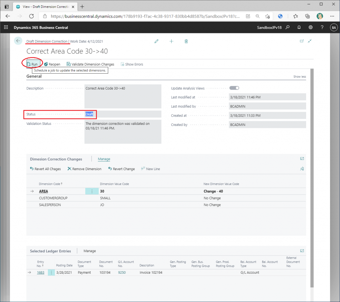Click the apps grid icon in address bar
Screen dimensions: 340x302
point(248,16)
